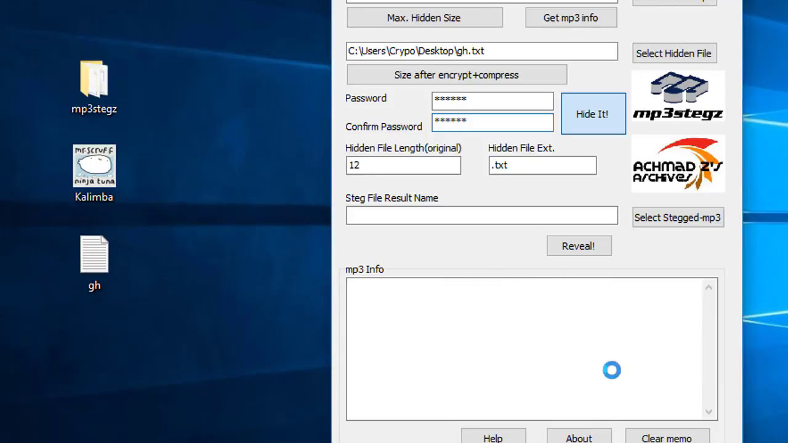Focus the Password input field
The width and height of the screenshot is (788, 443).
pos(492,100)
